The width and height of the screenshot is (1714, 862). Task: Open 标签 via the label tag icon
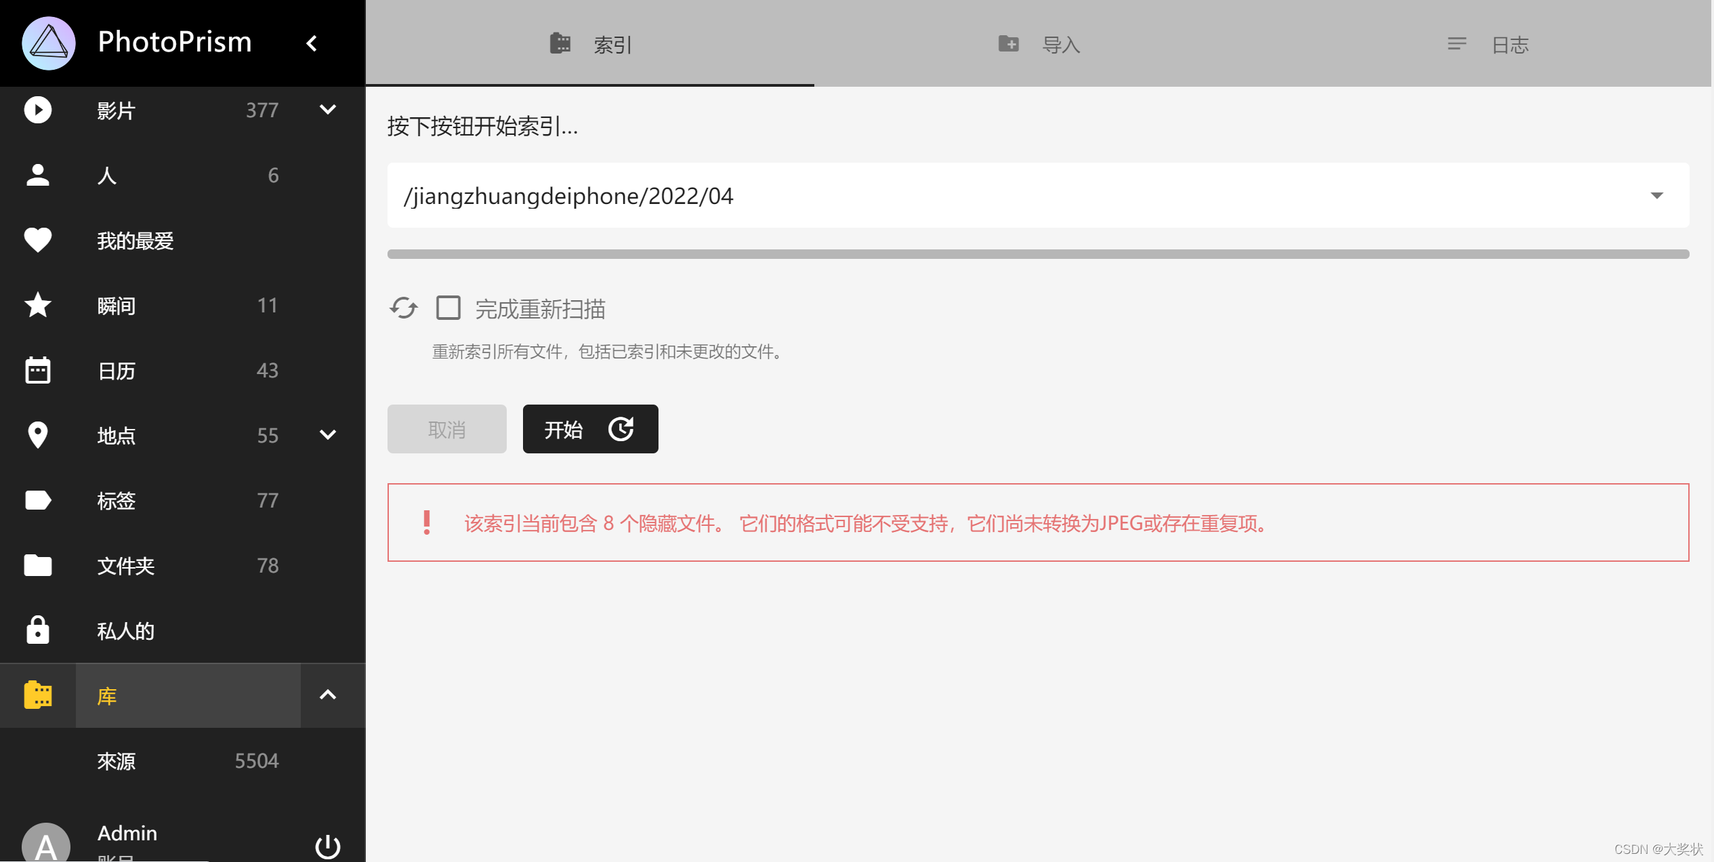coord(38,500)
